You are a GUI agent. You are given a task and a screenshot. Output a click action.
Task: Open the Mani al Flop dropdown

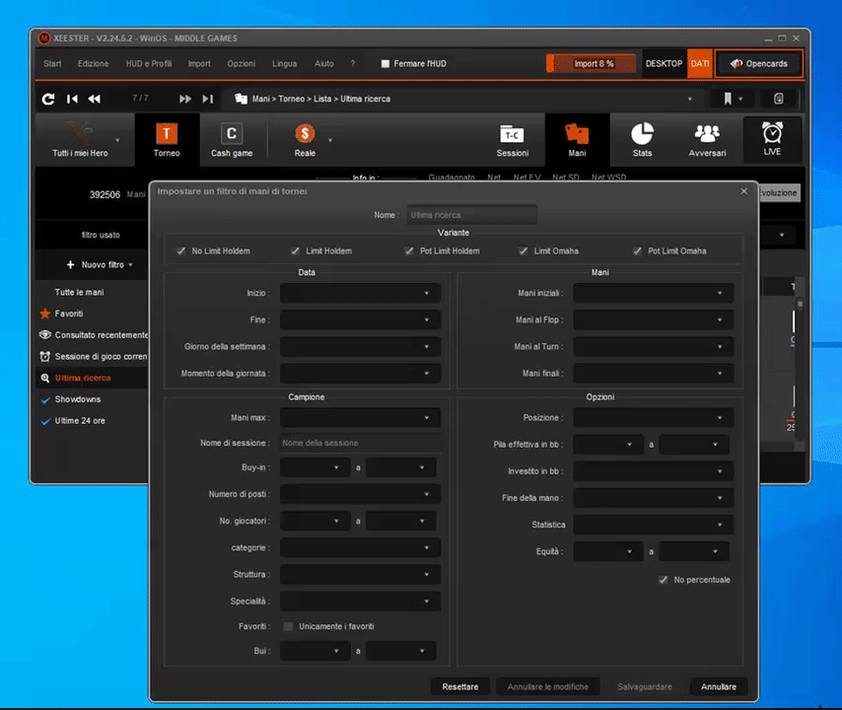[x=653, y=320]
